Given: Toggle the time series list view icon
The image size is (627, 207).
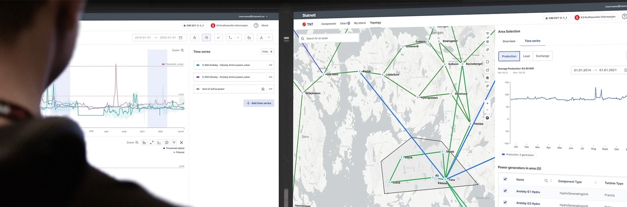Looking at the screenshot, I should 206,37.
